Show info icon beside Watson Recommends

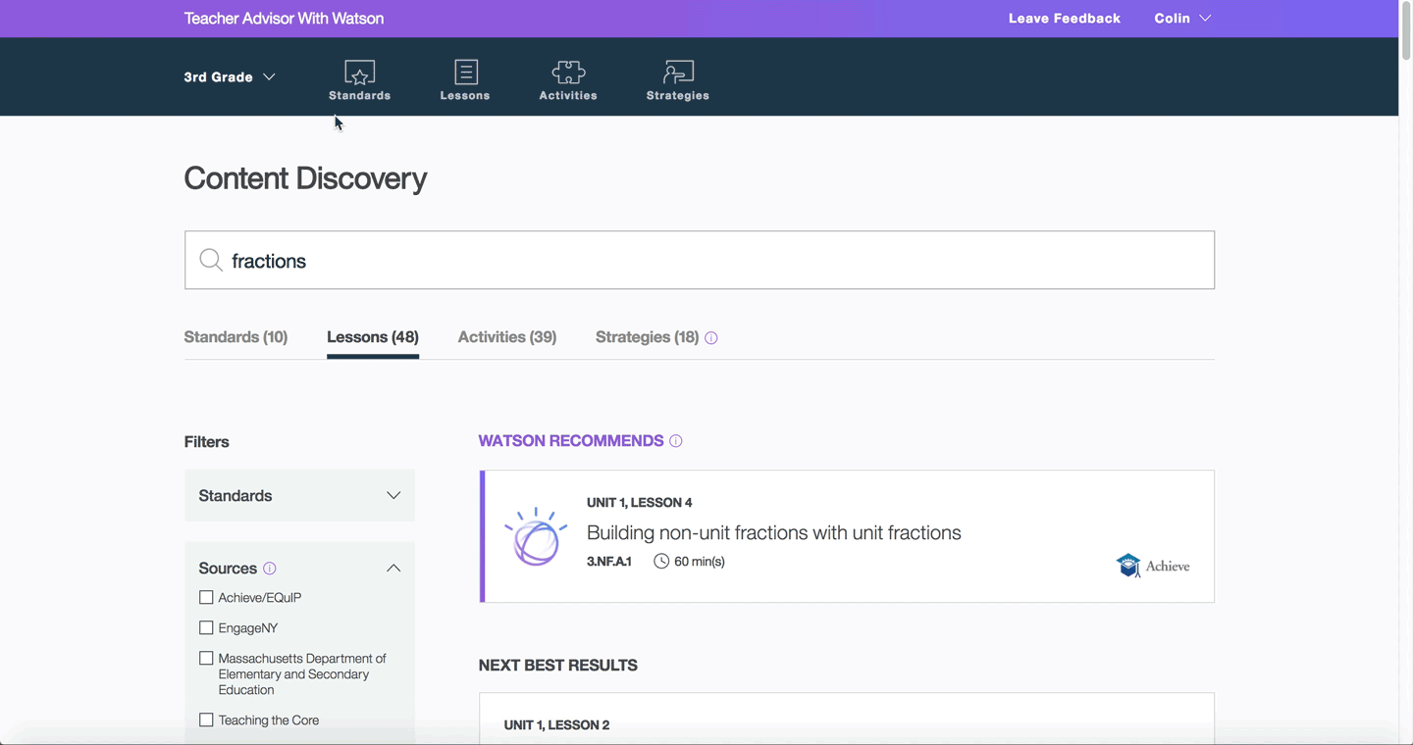(x=676, y=441)
